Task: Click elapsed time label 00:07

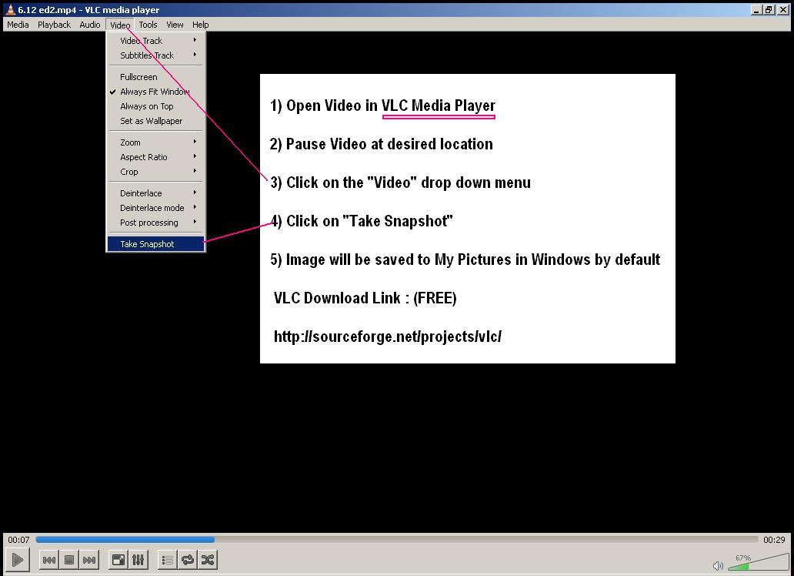Action: pos(18,540)
